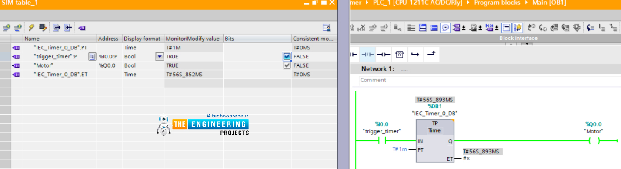This screenshot has width=621, height=169.
Task: Toggle the network comments speech bubble icon
Action: point(445,28)
